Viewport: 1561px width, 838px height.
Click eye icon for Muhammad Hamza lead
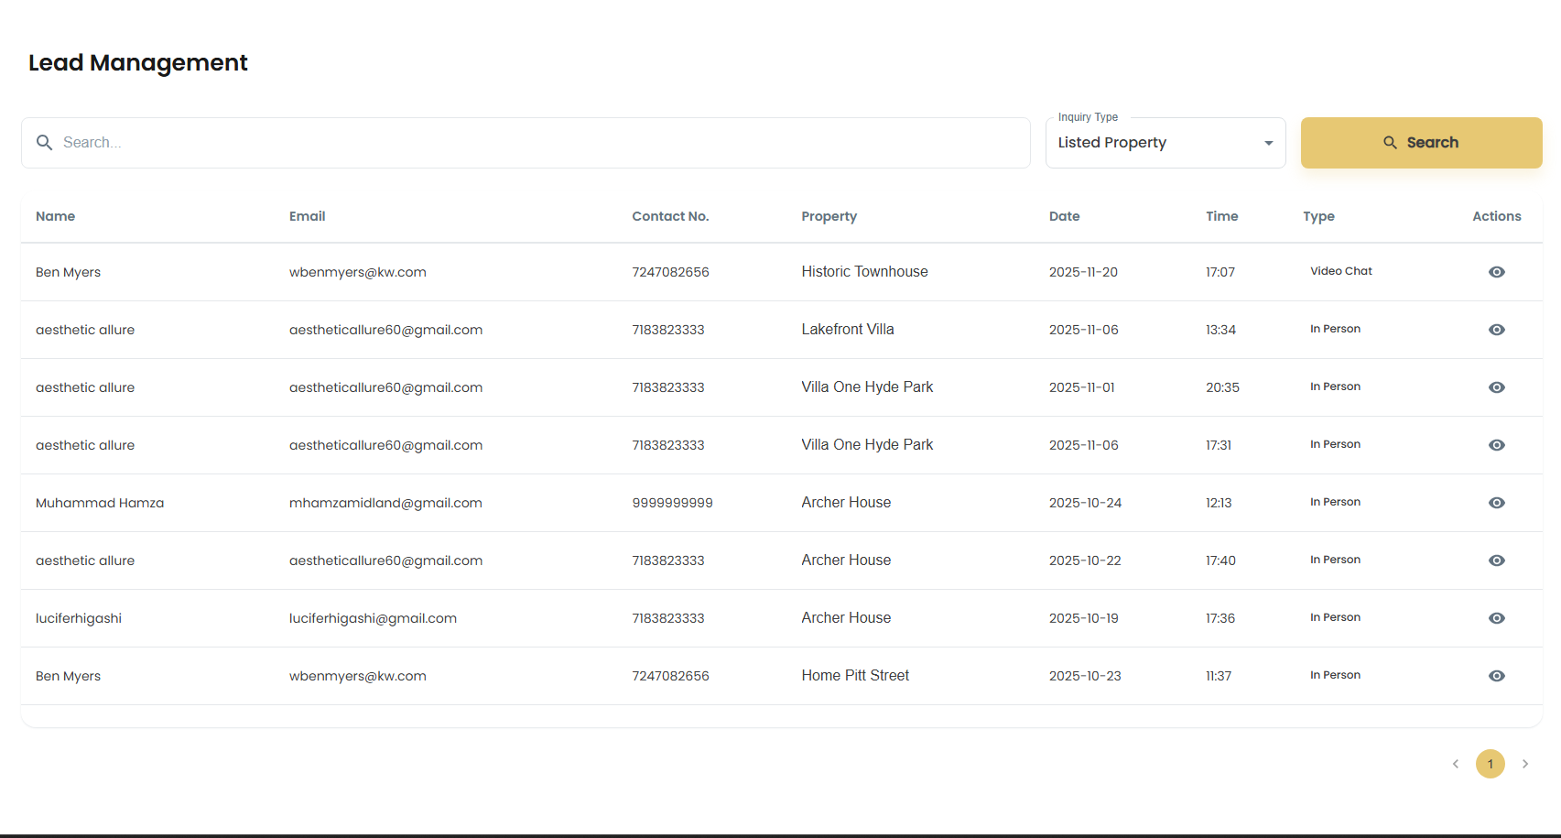(1496, 503)
